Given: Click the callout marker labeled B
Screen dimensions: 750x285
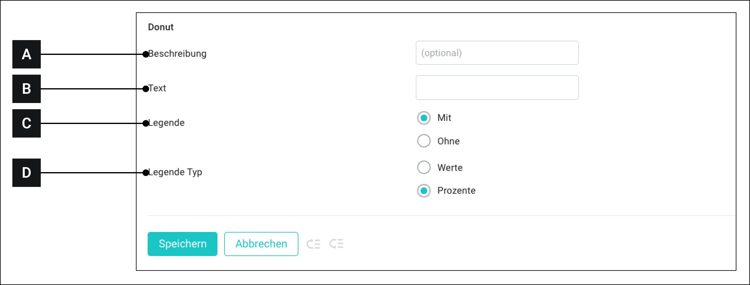Looking at the screenshot, I should pos(27,89).
